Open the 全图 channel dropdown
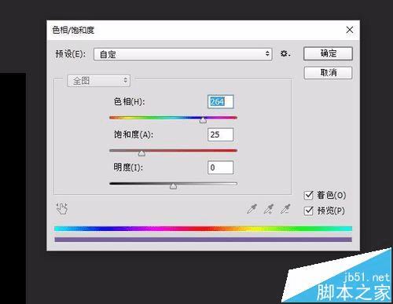This screenshot has height=304, width=393. [98, 81]
